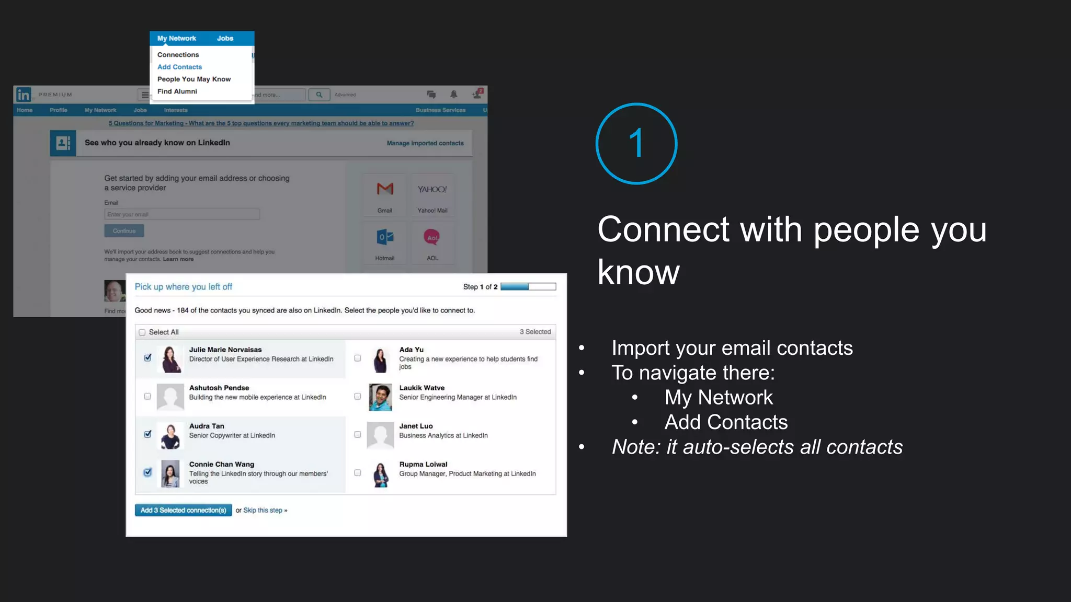Open the 5 Questions for Marketing ad link
This screenshot has height=602, width=1071.
coord(261,123)
